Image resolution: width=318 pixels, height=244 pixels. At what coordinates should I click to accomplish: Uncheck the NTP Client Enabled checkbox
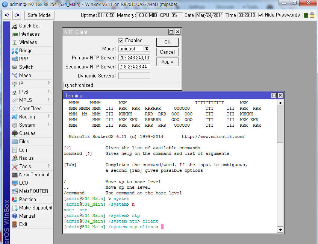(121, 41)
